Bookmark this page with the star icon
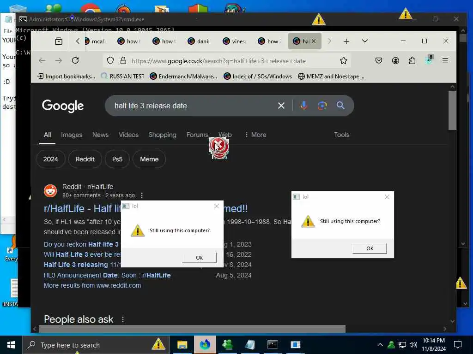The height and width of the screenshot is (354, 473). pos(343,60)
